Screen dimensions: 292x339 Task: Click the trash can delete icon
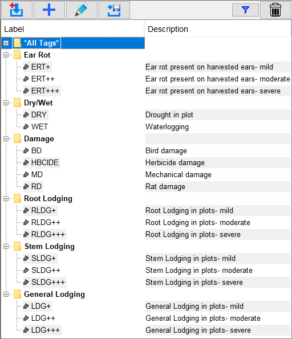(x=275, y=10)
